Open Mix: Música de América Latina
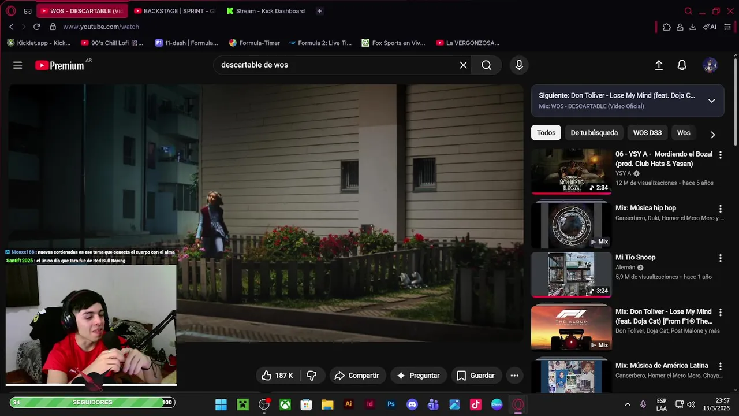The height and width of the screenshot is (416, 739). [662, 366]
